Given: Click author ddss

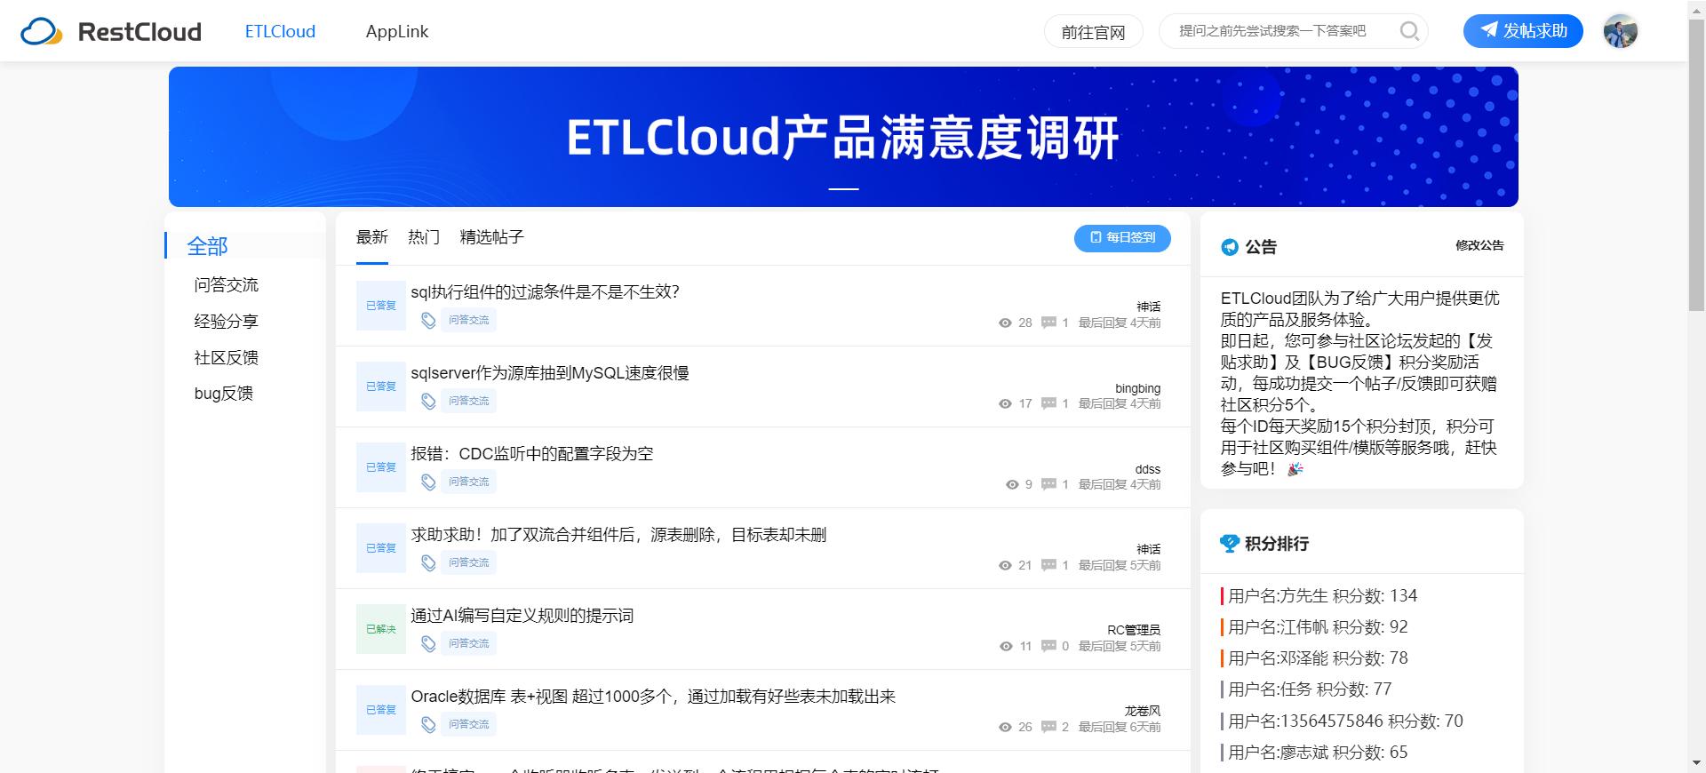Looking at the screenshot, I should (1147, 469).
